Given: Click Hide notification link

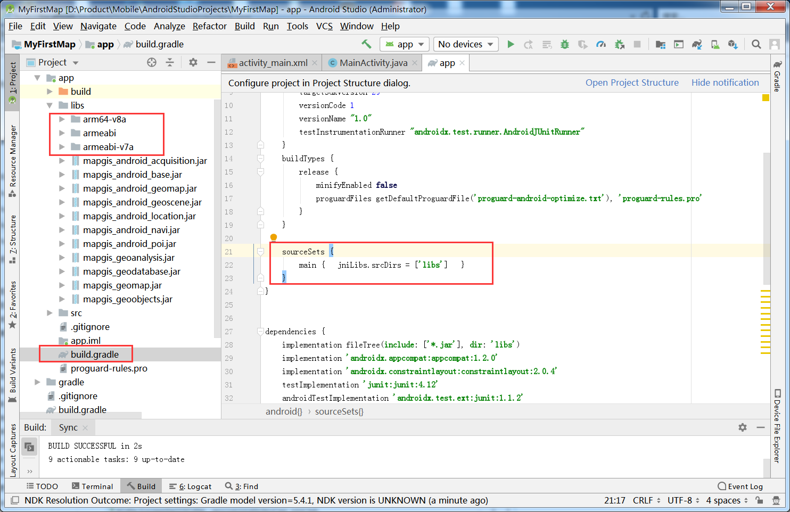Looking at the screenshot, I should pos(725,82).
